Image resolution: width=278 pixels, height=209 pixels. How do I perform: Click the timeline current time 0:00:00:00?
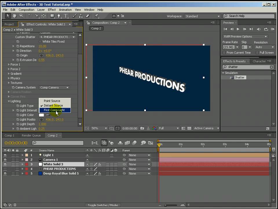click(x=16, y=143)
